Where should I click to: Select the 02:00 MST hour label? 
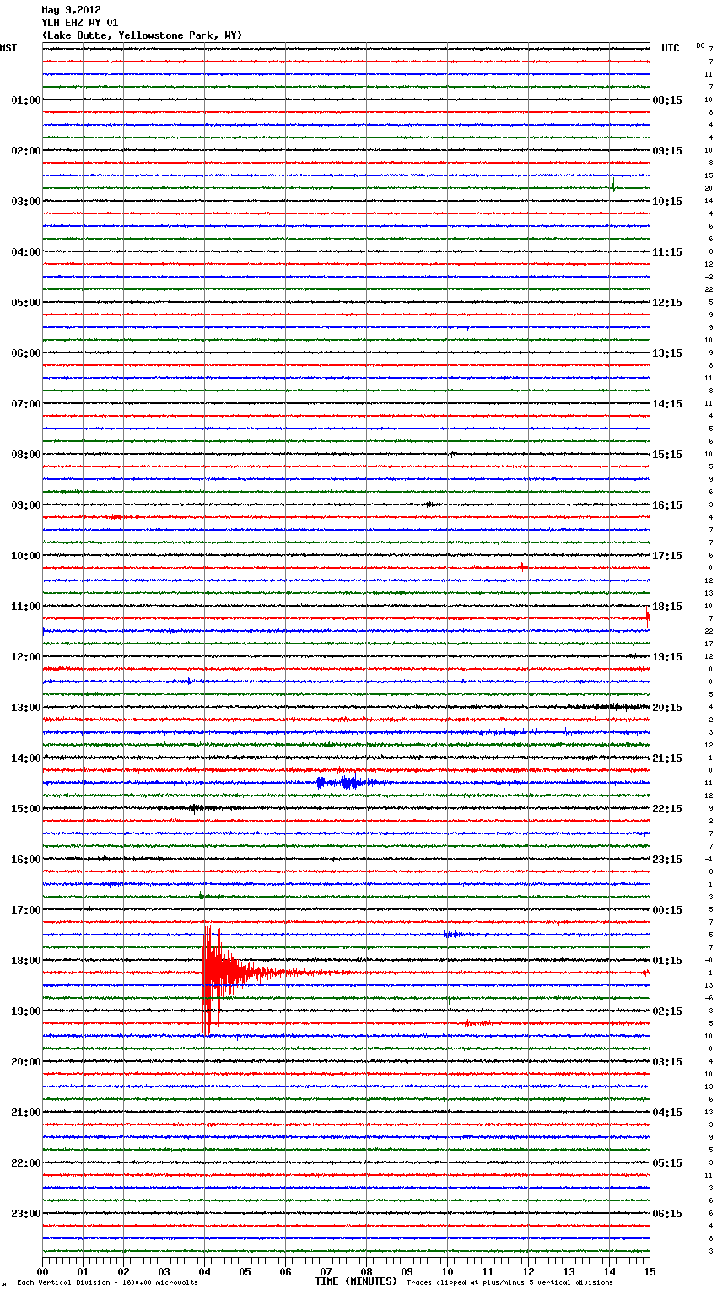tap(26, 151)
